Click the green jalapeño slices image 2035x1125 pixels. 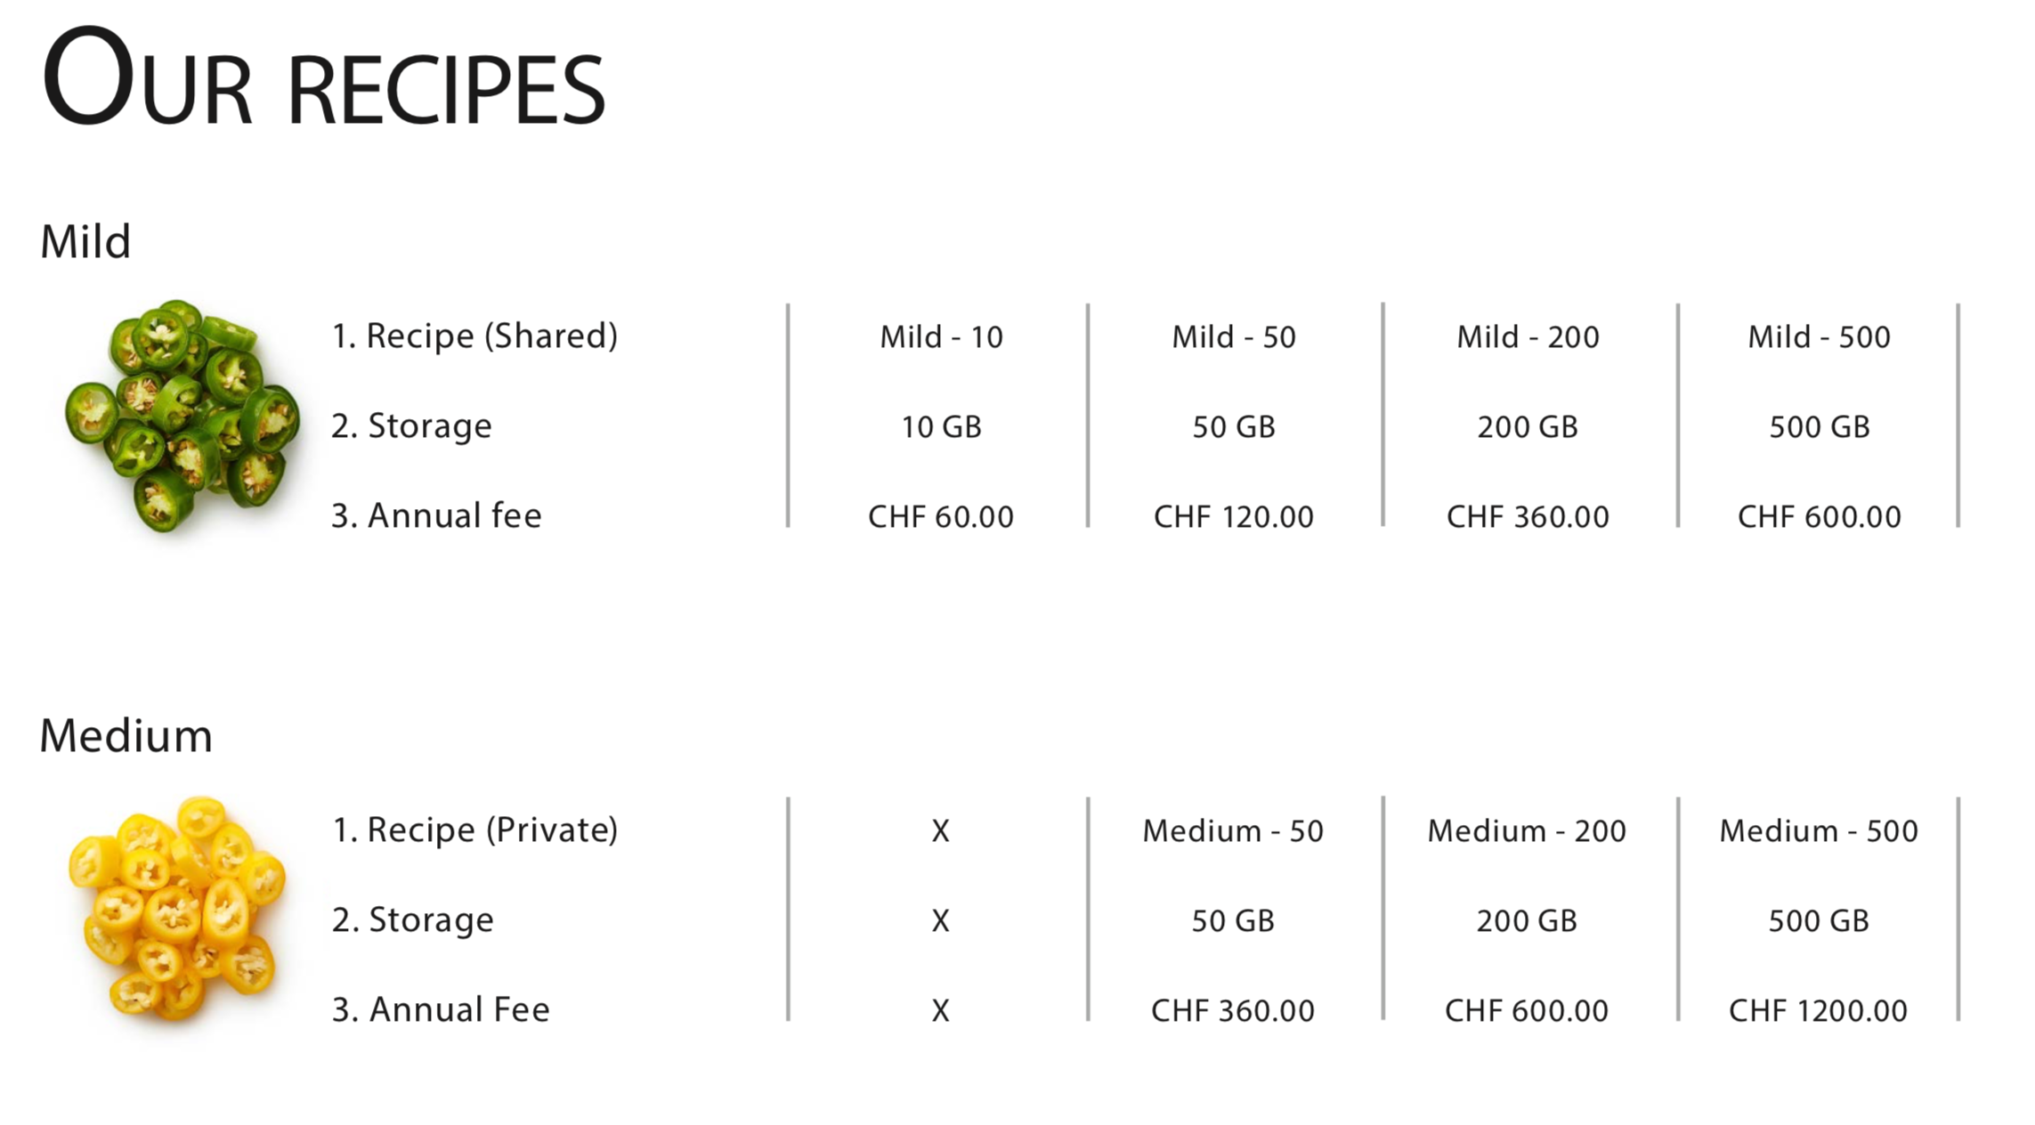[x=182, y=416]
